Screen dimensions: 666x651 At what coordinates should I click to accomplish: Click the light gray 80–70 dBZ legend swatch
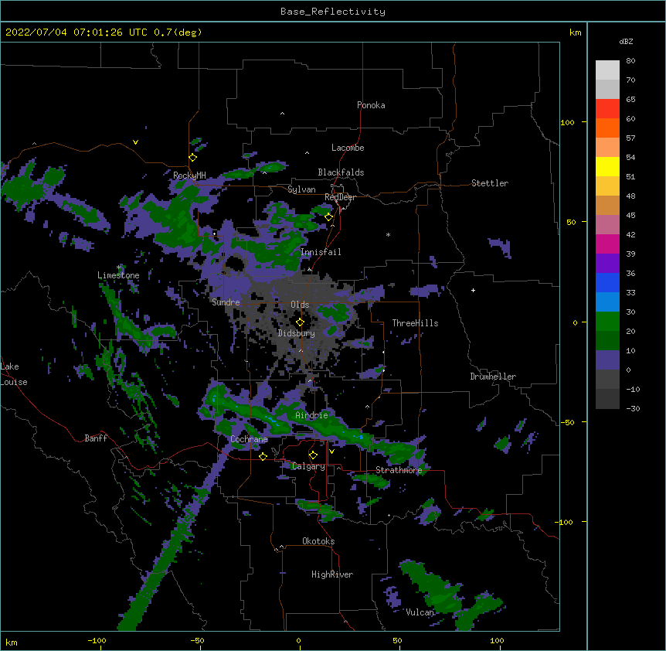607,70
